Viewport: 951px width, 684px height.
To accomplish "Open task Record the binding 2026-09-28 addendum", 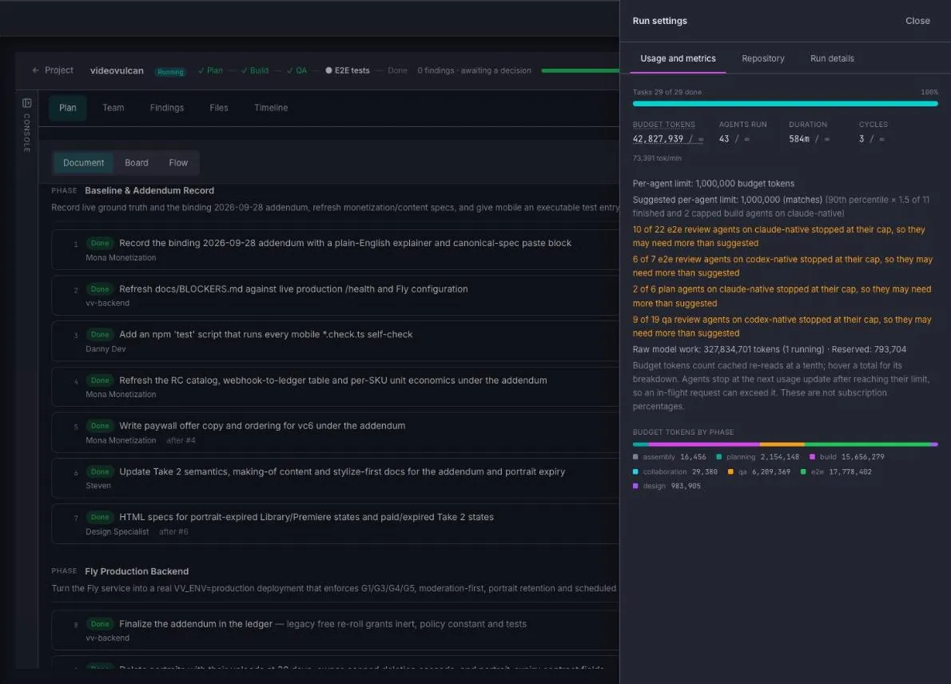I will (x=336, y=249).
